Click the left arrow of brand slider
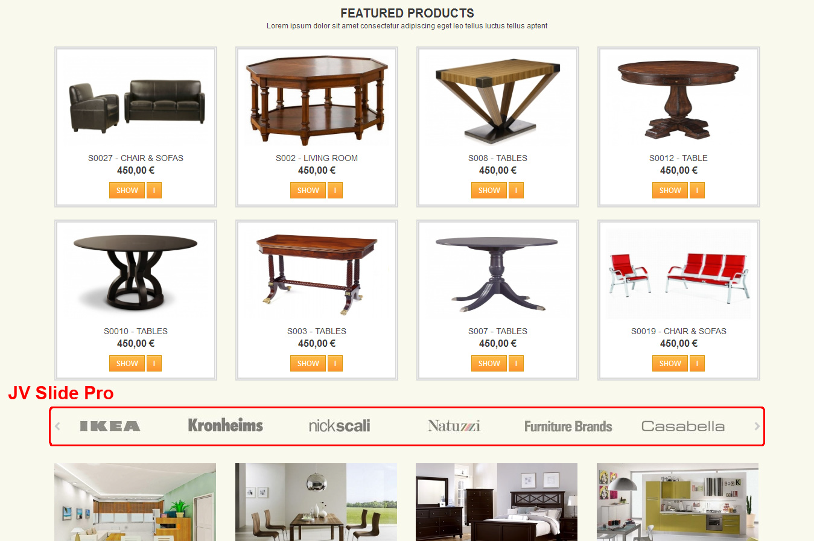The image size is (814, 541). pos(57,426)
